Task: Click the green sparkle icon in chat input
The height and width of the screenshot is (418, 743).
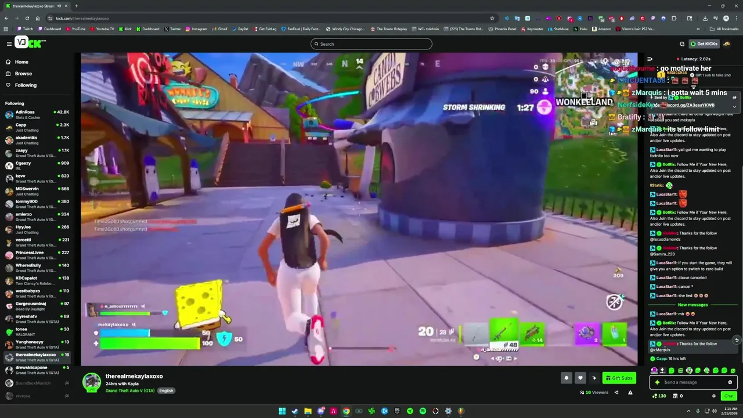Action: tap(657, 382)
